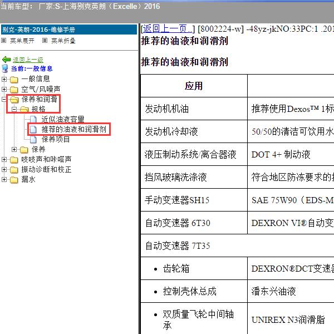Click the 保养 subfolder icon
Screen dimensions: 334x334
click(x=24, y=150)
